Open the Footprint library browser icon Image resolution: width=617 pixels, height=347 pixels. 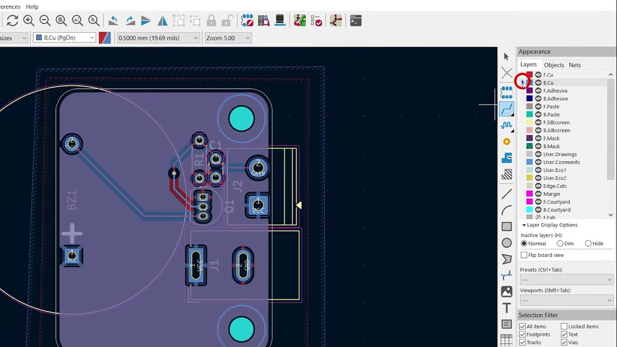tap(264, 21)
